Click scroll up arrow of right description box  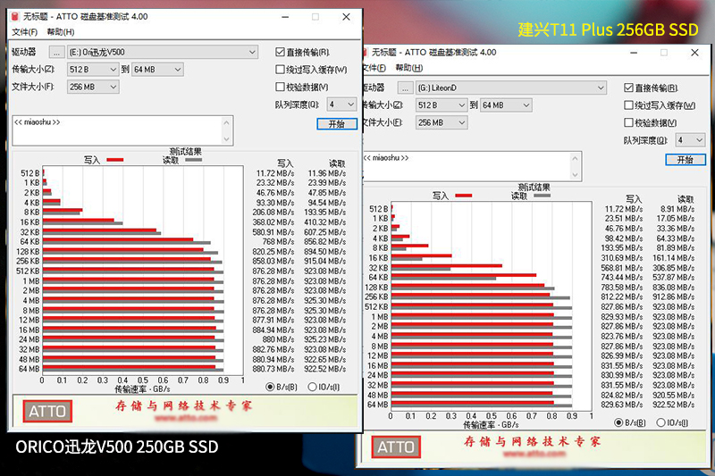(575, 158)
